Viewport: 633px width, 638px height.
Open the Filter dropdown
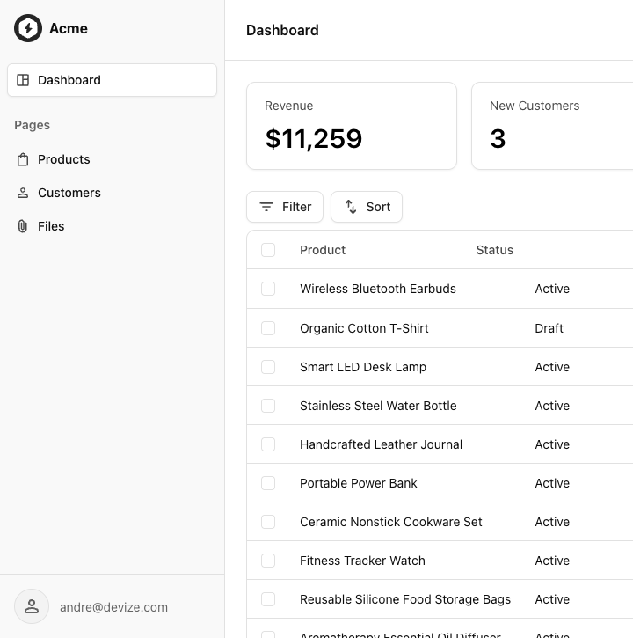[x=285, y=207]
